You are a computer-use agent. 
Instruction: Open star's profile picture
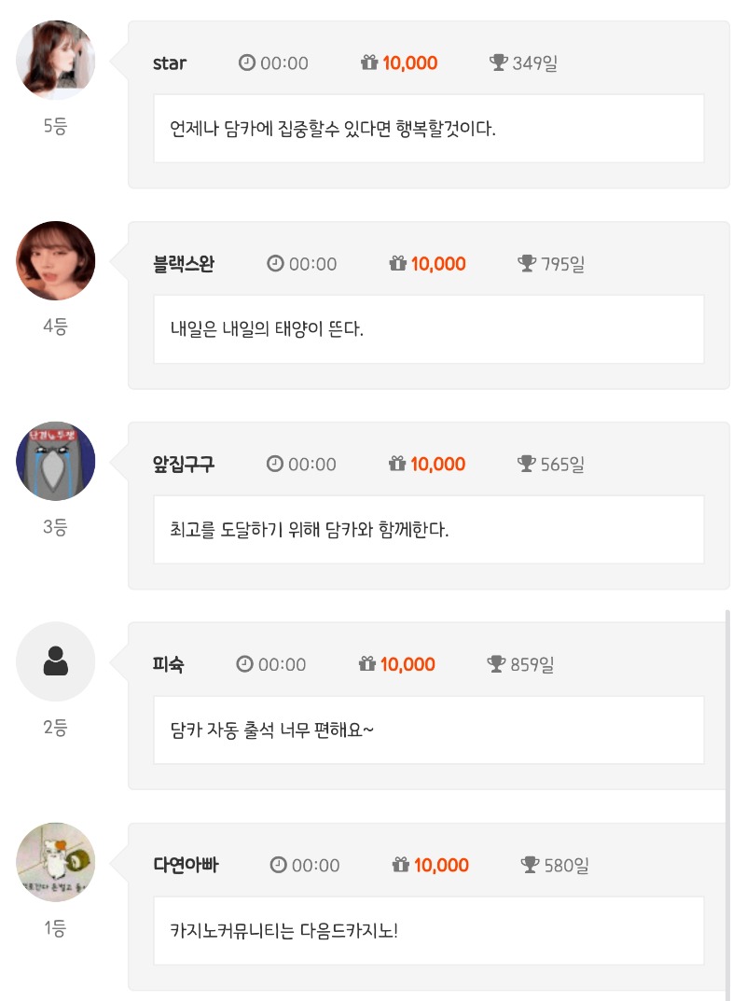[56, 60]
